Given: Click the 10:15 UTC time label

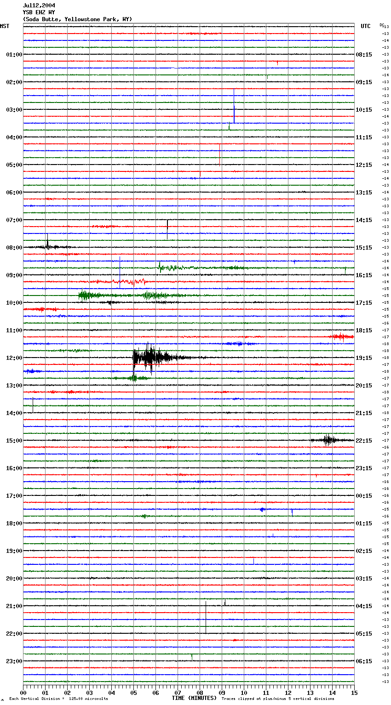Looking at the screenshot, I should 364,110.
